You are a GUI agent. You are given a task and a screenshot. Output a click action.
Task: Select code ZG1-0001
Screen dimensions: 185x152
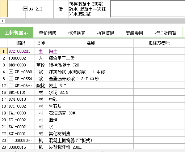pos(21,134)
